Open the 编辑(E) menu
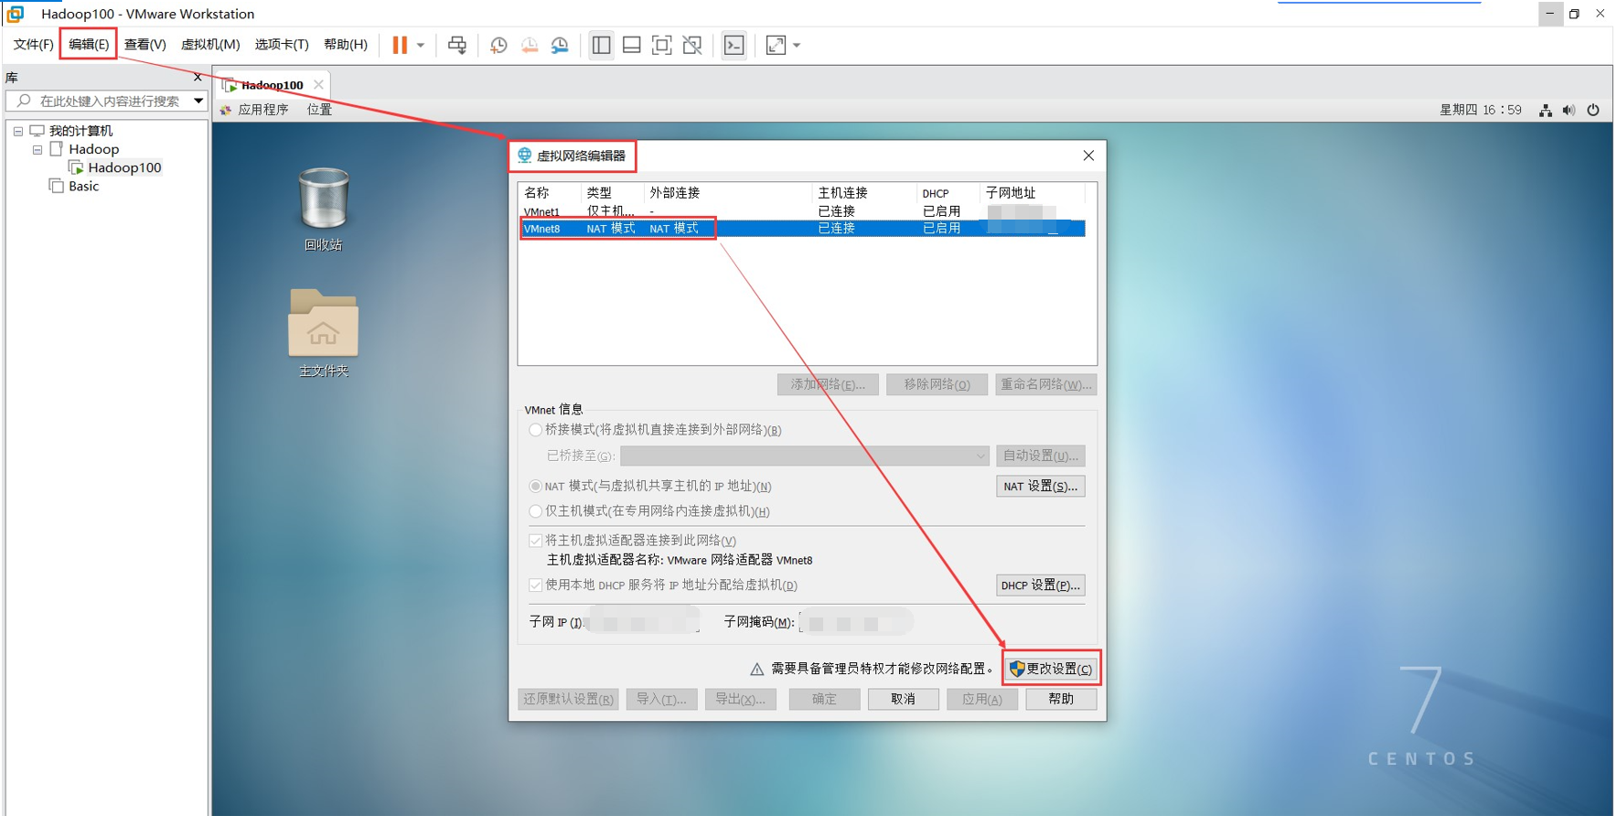Image resolution: width=1617 pixels, height=816 pixels. [x=89, y=44]
